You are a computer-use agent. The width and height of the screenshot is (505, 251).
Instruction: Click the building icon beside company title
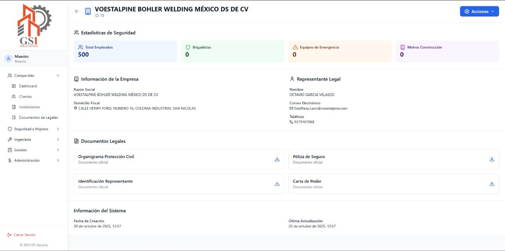click(x=88, y=11)
